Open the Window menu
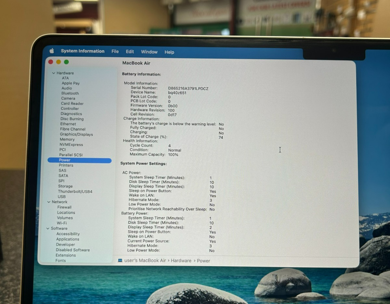The width and height of the screenshot is (390, 304). [149, 52]
